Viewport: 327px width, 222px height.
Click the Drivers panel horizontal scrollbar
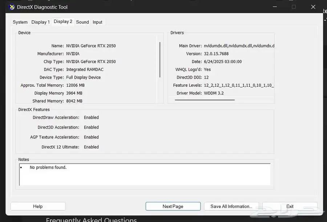(205, 100)
